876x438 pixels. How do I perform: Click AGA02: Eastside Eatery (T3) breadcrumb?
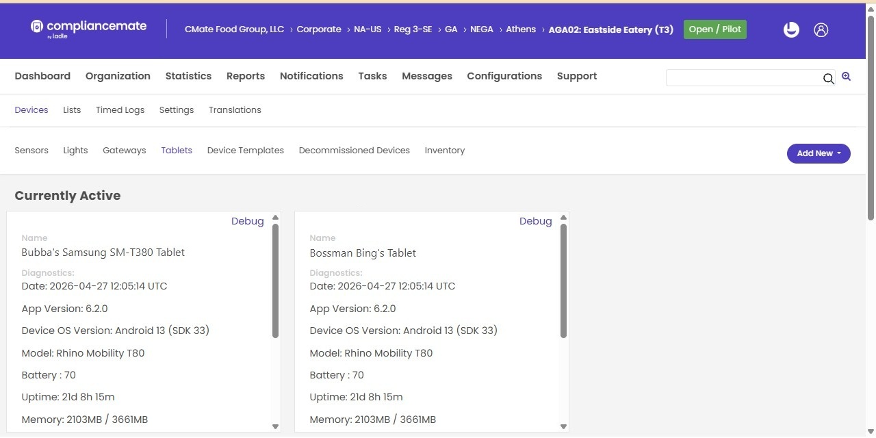(611, 29)
